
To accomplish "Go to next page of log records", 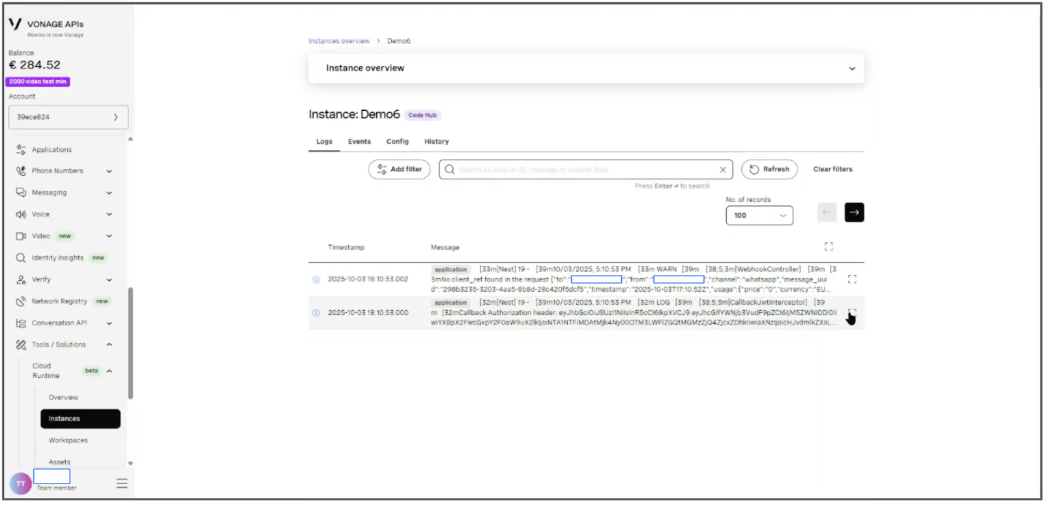I will tap(854, 212).
